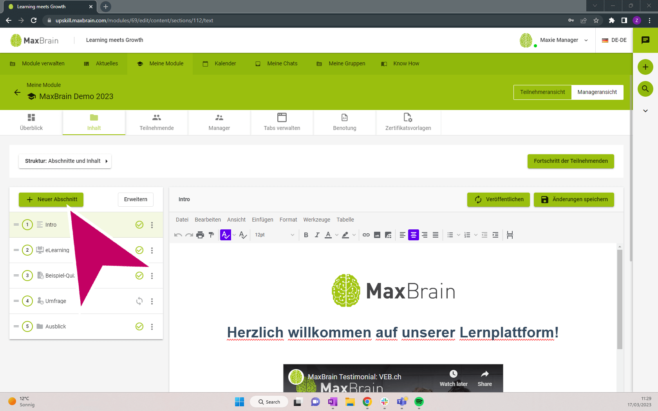Screen dimensions: 658x411
Task: Add a section with Neuer Abschnitt
Action: (x=51, y=200)
